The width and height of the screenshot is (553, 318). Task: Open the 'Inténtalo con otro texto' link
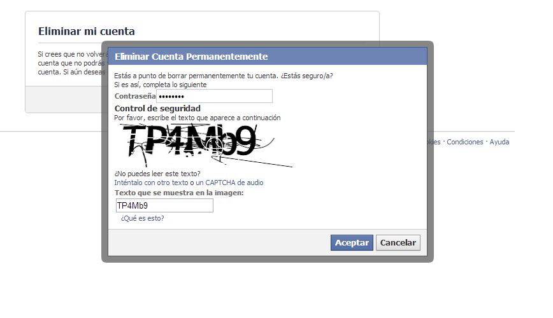point(151,183)
